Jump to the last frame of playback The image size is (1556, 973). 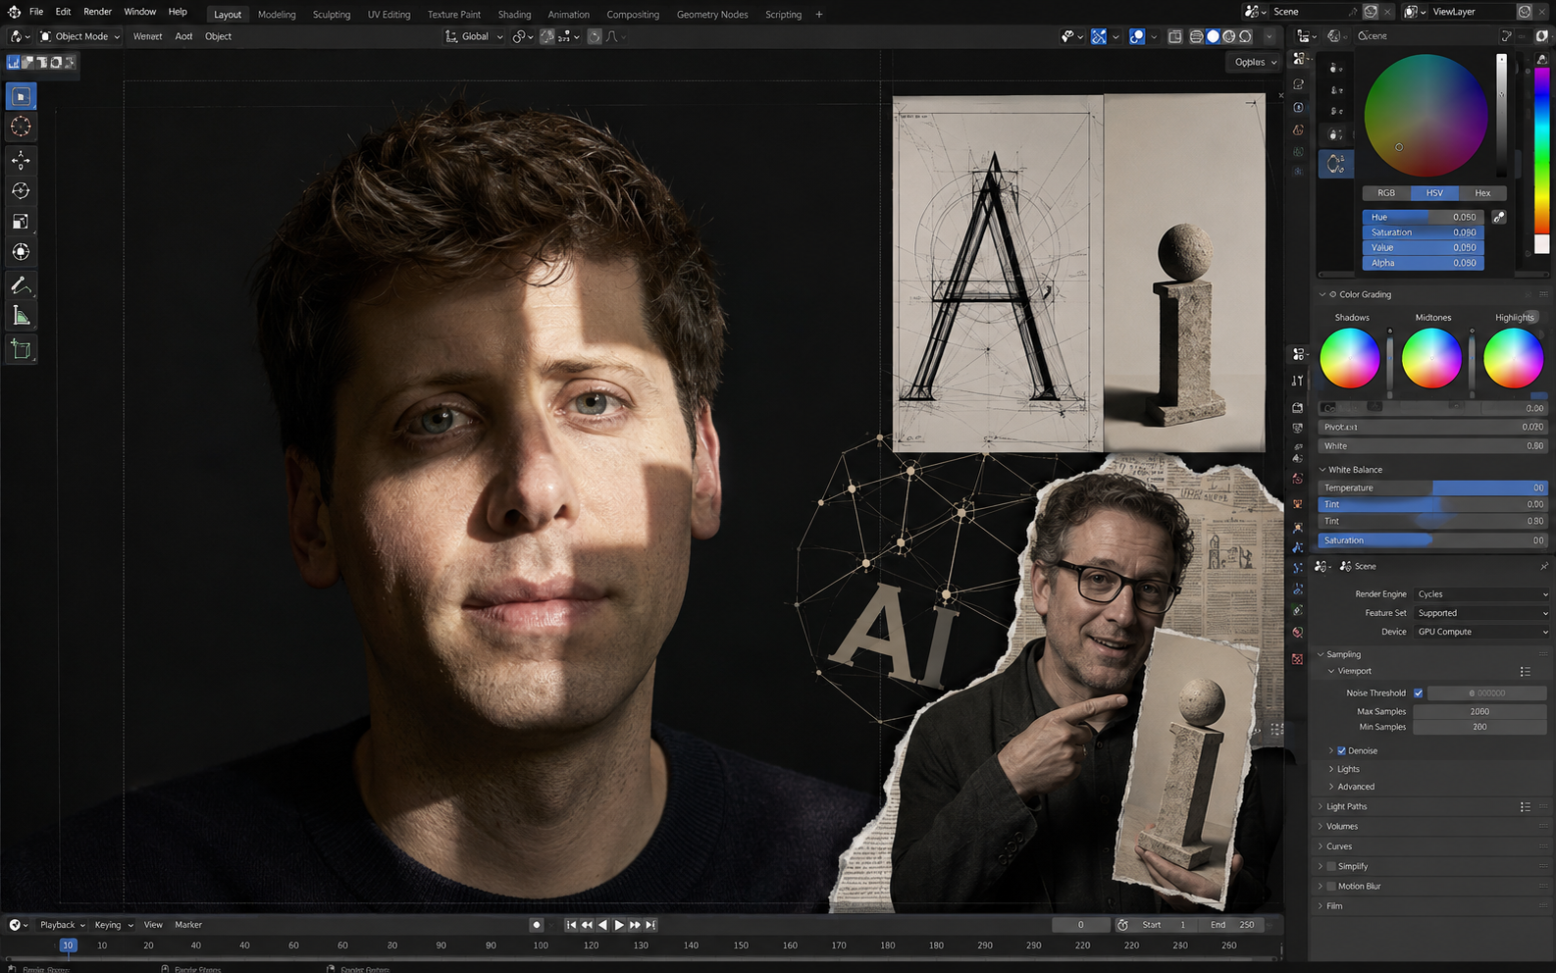point(650,925)
